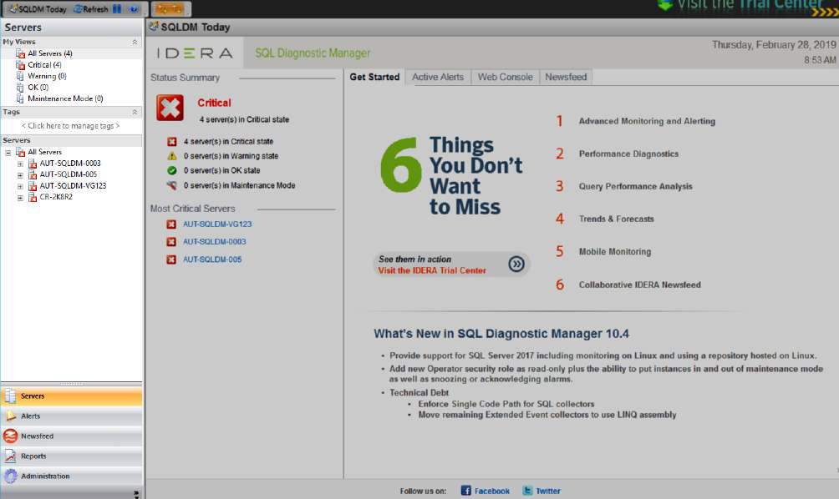Viewport: 839px width, 499px height.
Task: Open AUT-SQLDM-VG123 under Most Critical Servers
Action: coord(217,224)
